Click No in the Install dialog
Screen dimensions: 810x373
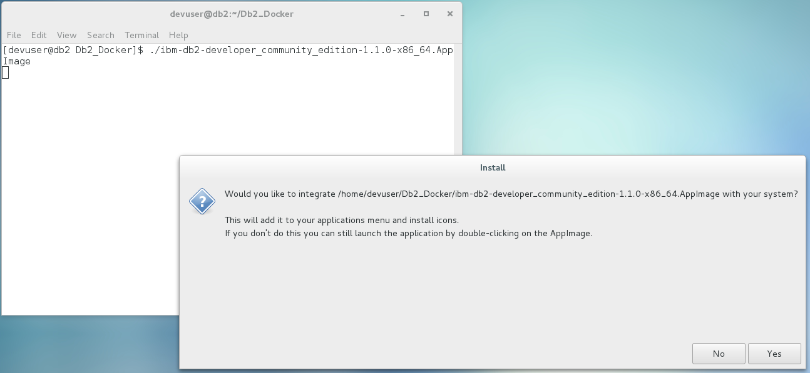point(719,354)
